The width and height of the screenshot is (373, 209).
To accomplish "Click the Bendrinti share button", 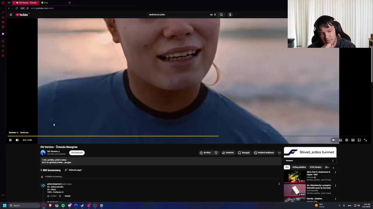I will pyautogui.click(x=228, y=153).
